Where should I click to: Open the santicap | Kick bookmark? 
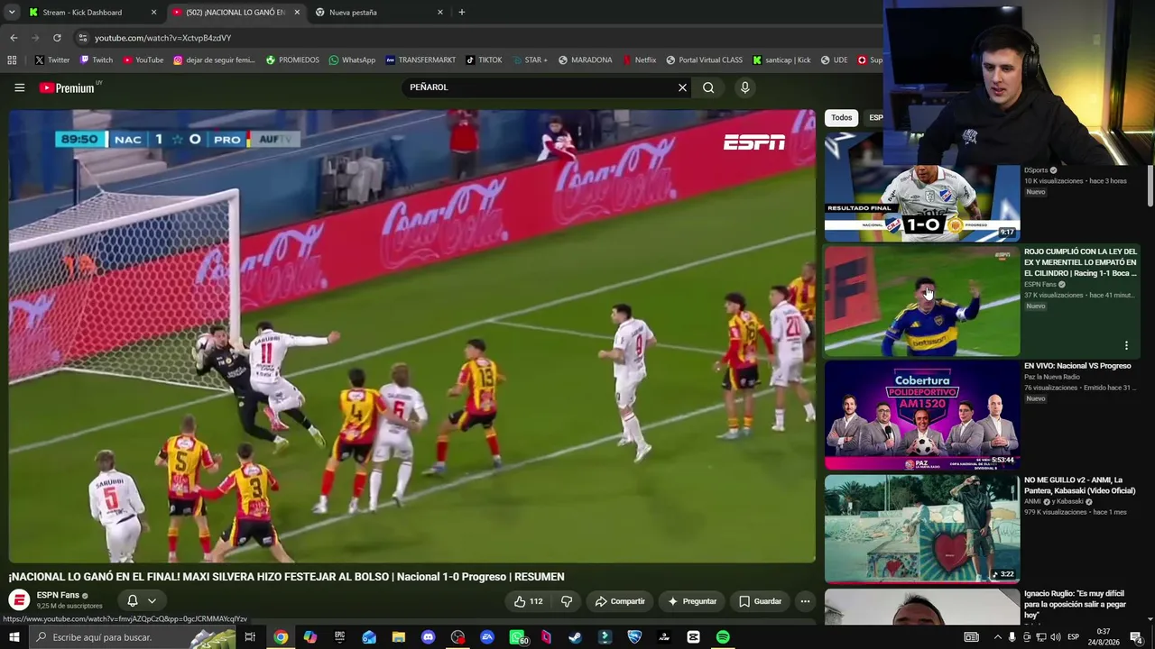[781, 60]
